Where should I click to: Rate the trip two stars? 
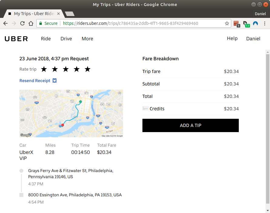click(55, 69)
